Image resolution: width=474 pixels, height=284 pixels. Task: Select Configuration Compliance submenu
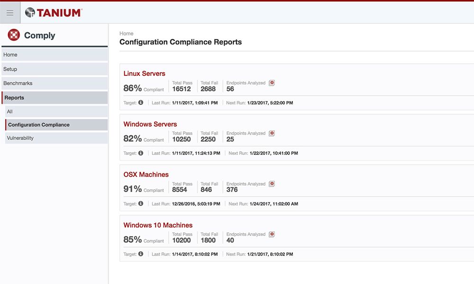click(x=56, y=125)
